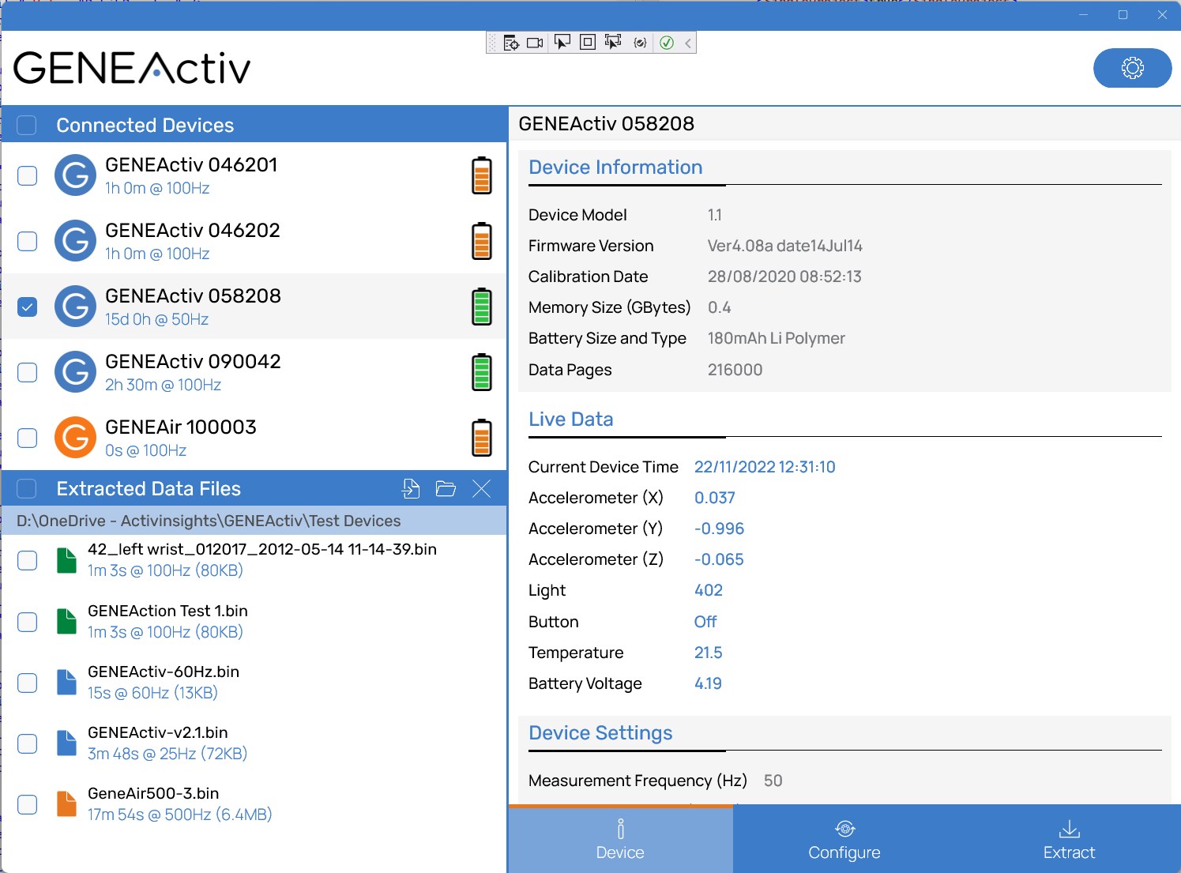Collapse the floating toolbar with the chevron
Screen dimensions: 1181x873
686,42
